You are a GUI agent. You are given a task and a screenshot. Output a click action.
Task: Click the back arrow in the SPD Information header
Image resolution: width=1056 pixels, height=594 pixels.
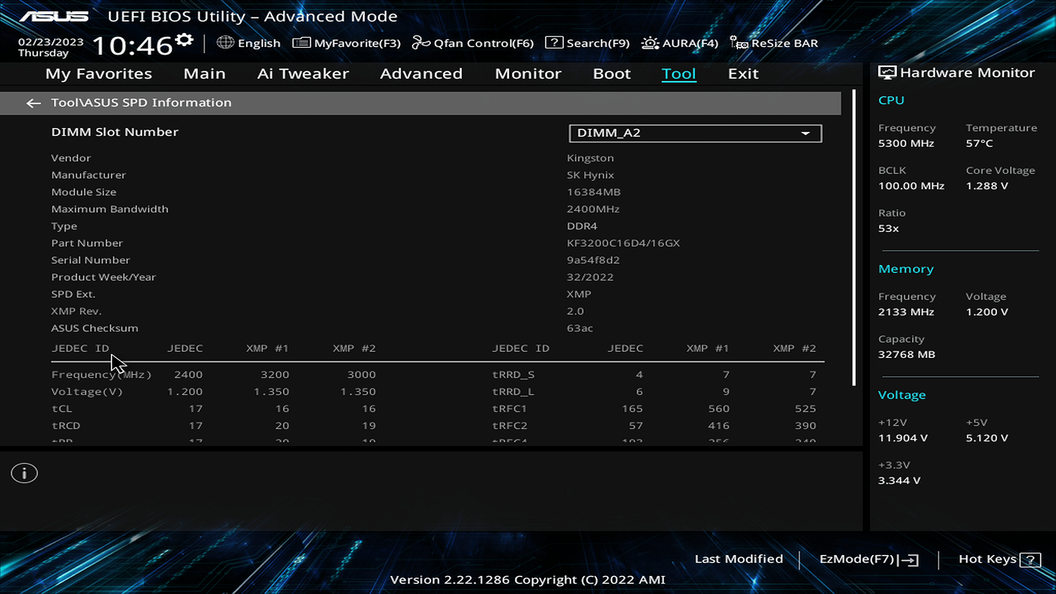tap(34, 103)
